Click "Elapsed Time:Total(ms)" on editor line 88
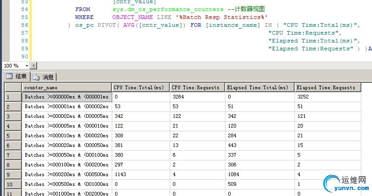Image resolution: width=372 pixels, height=196 pixels. pos(313,41)
